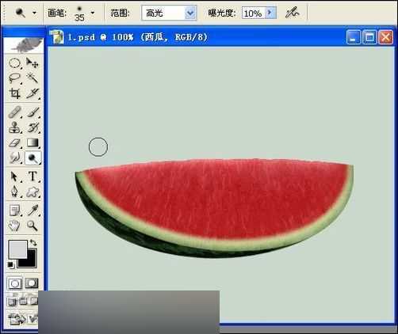
Task: Open the brush preset picker arrow
Action: click(93, 13)
